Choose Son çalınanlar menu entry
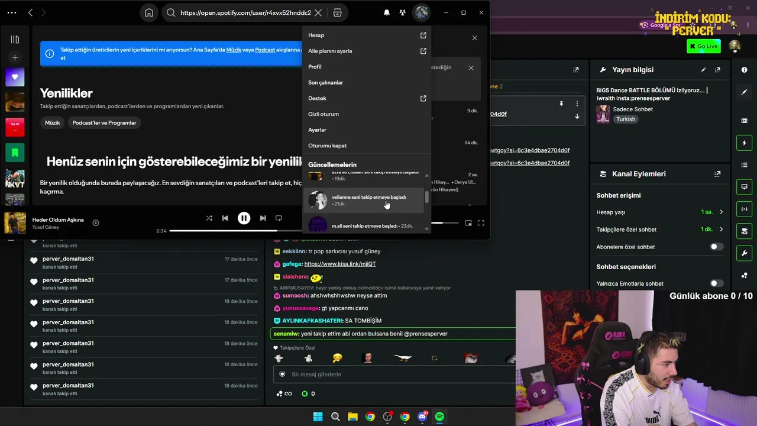 367,83
